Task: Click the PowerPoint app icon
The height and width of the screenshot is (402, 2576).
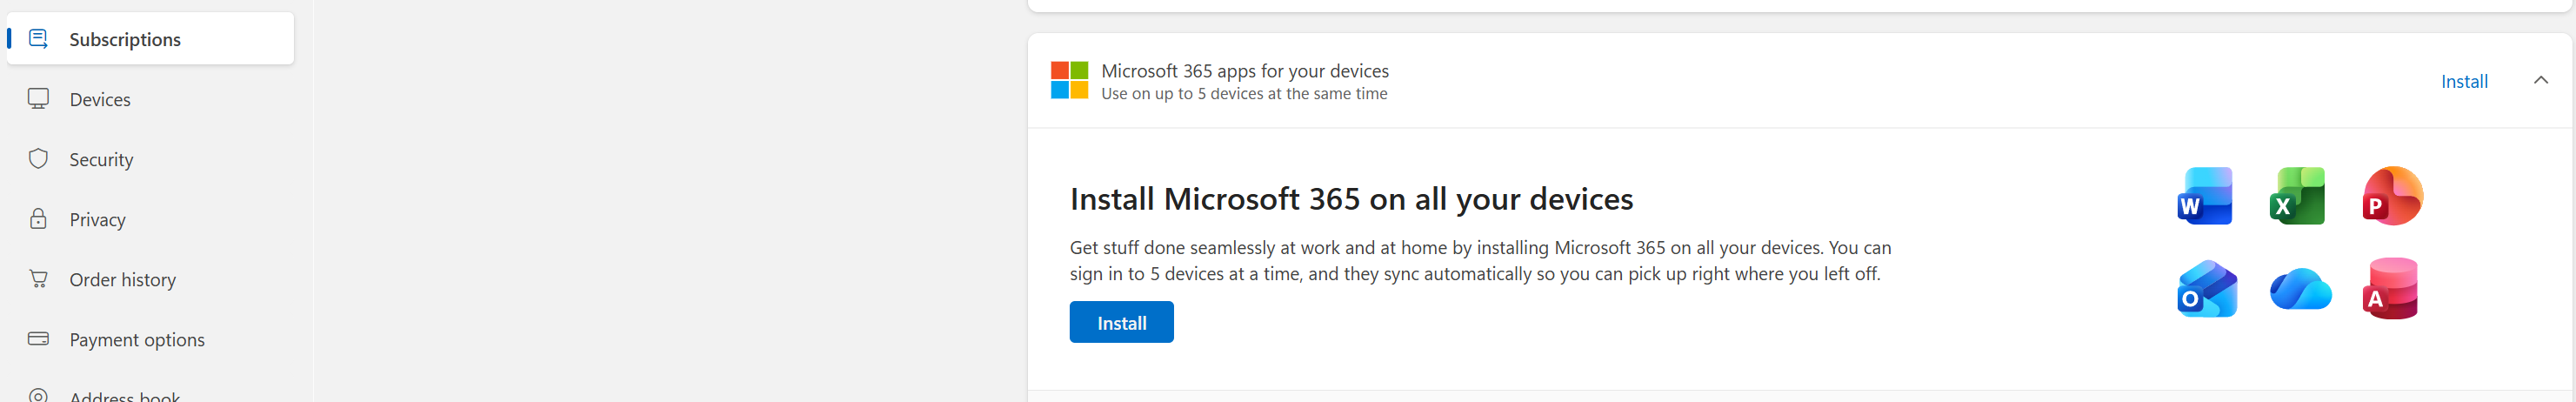Action: (2391, 196)
